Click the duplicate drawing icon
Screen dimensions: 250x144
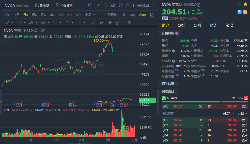coord(118,23)
